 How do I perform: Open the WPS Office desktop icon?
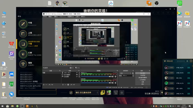[x=11, y=45]
